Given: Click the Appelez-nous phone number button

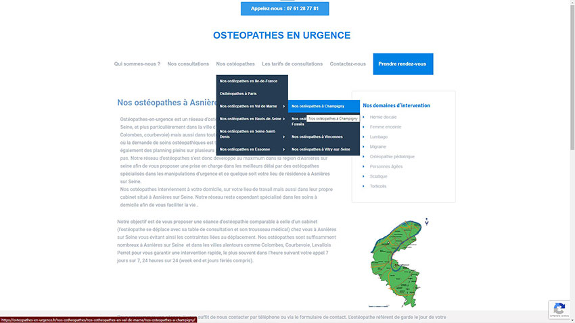Looking at the screenshot, I should 285,9.
